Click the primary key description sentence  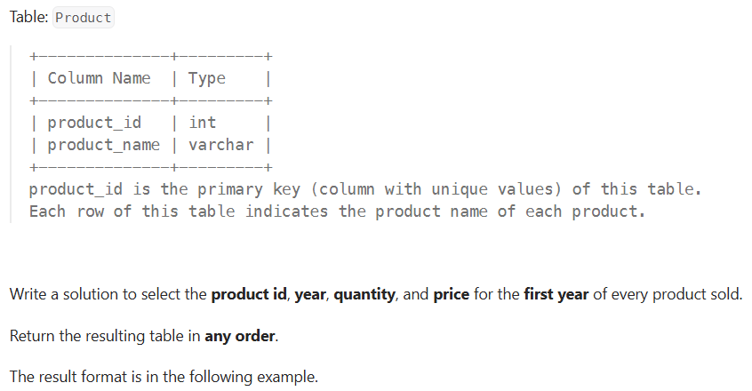click(x=365, y=189)
